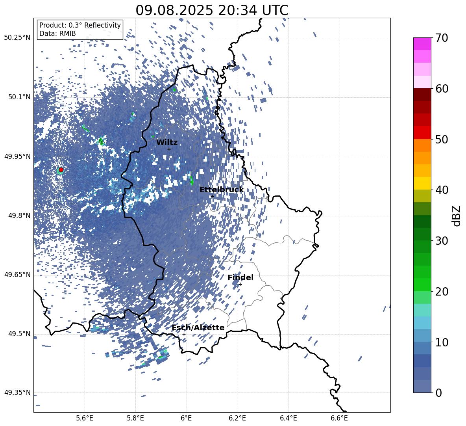
Task: Click the dBZ colorbar axis label
Action: (457, 216)
